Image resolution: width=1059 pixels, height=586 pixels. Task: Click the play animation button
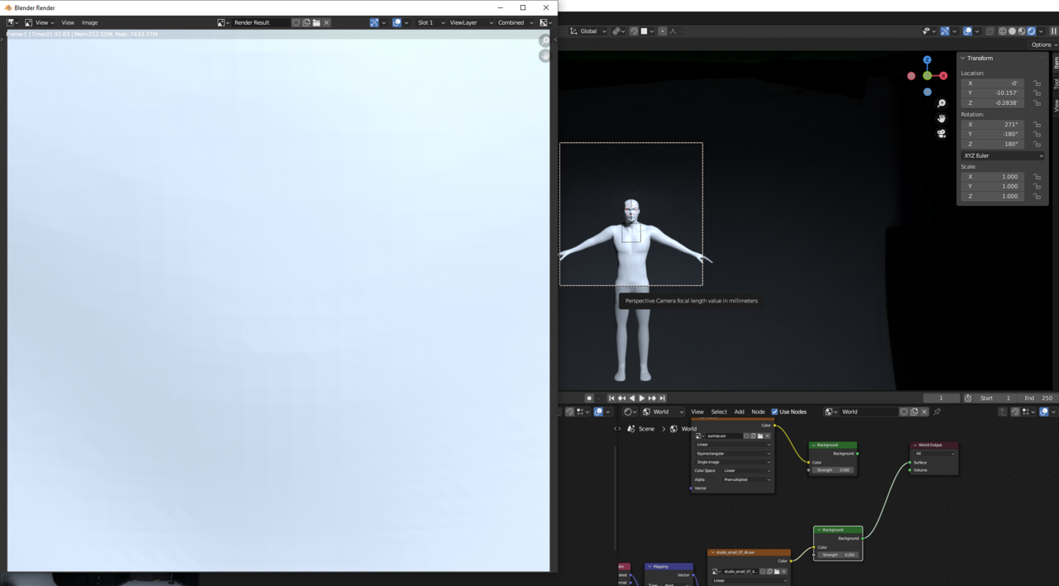point(642,398)
